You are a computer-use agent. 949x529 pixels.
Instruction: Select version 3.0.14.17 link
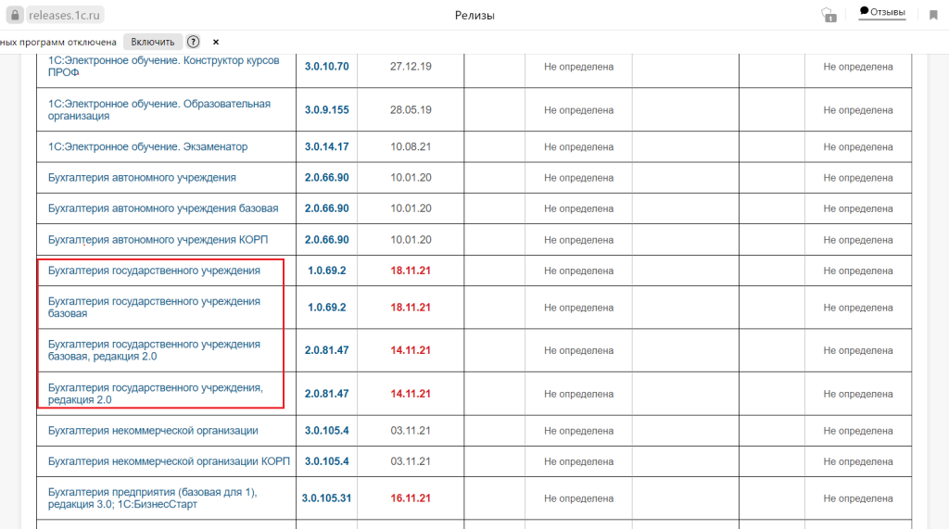326,146
